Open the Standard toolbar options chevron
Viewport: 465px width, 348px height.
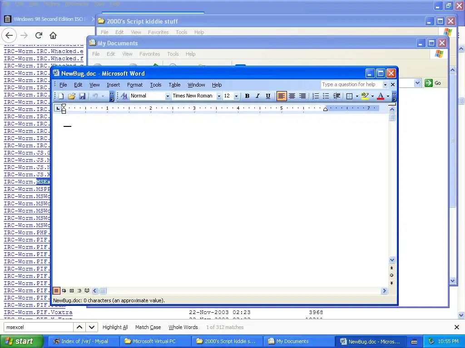click(x=112, y=96)
